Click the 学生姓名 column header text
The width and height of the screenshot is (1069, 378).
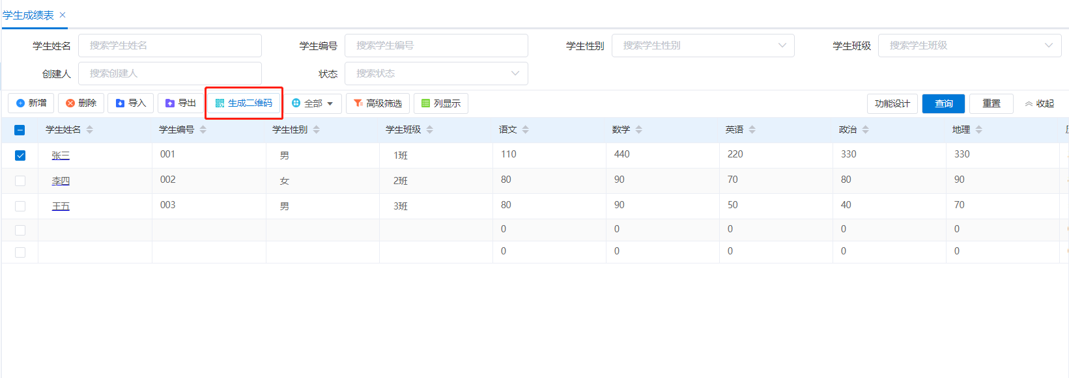coord(63,129)
